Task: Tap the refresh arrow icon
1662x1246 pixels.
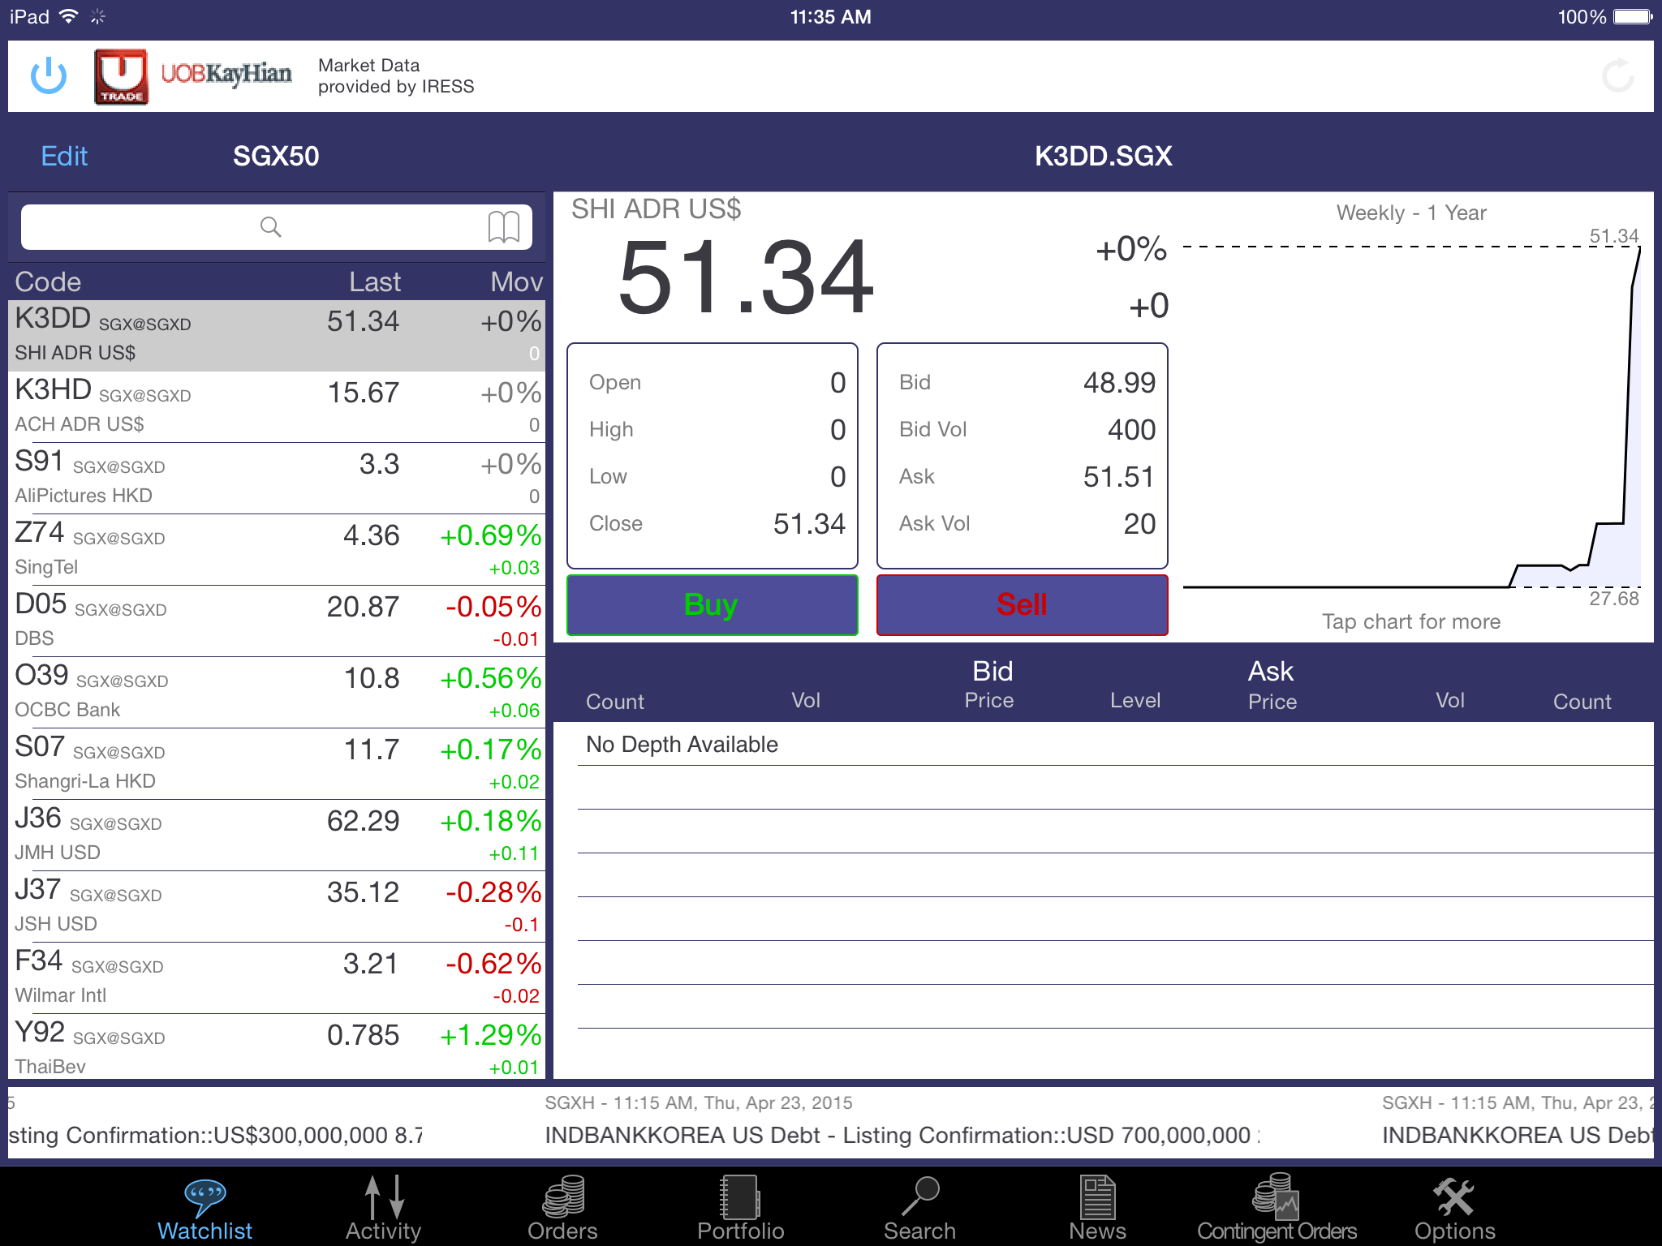Action: (x=1618, y=75)
